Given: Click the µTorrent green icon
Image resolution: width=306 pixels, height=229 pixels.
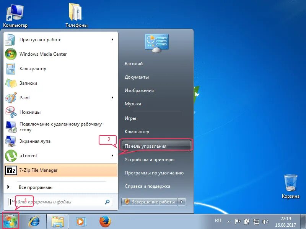Looking at the screenshot, I should click(x=11, y=156).
